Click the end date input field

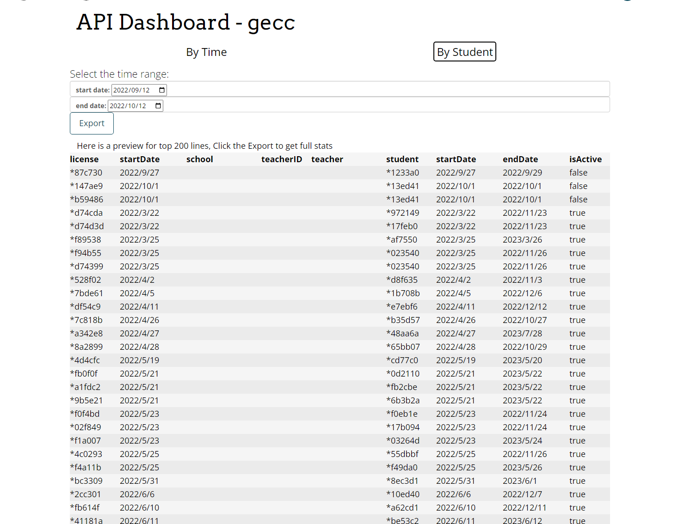tap(130, 105)
